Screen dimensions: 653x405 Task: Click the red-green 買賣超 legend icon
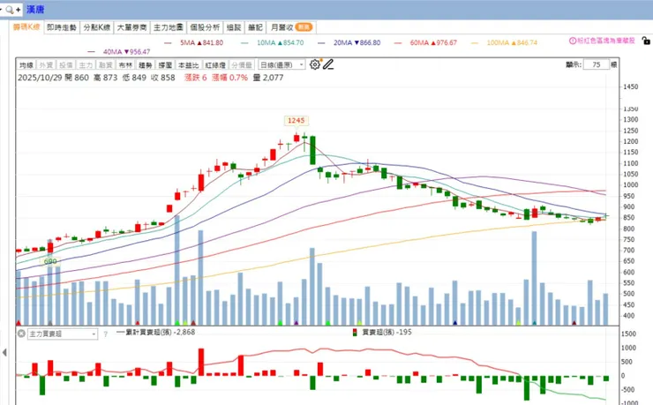click(355, 332)
